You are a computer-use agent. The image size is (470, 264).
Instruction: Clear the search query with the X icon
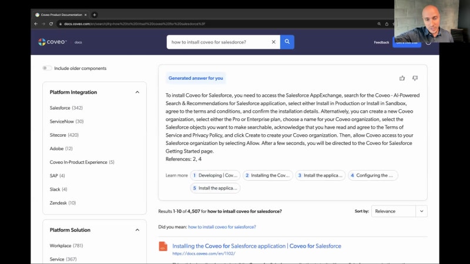pyautogui.click(x=273, y=42)
